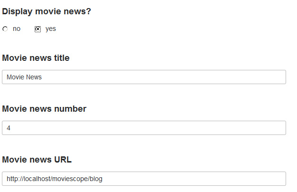Click the "no" label text
Screen dimensions: 297x192
point(17,29)
